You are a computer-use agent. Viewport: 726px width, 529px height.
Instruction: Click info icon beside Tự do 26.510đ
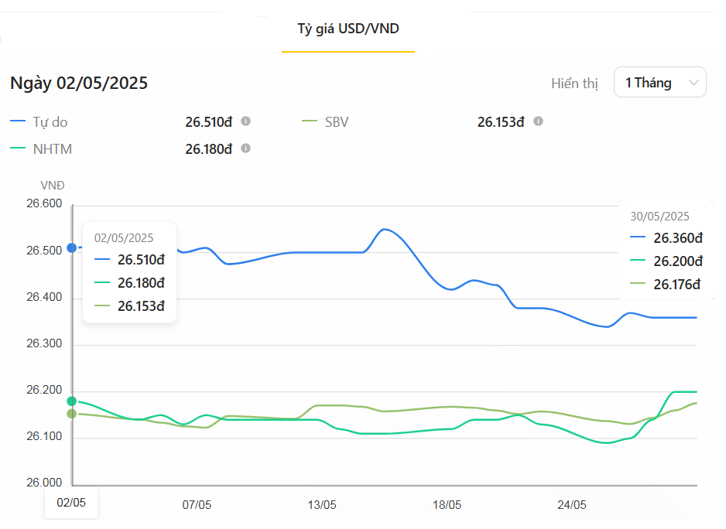tap(245, 121)
